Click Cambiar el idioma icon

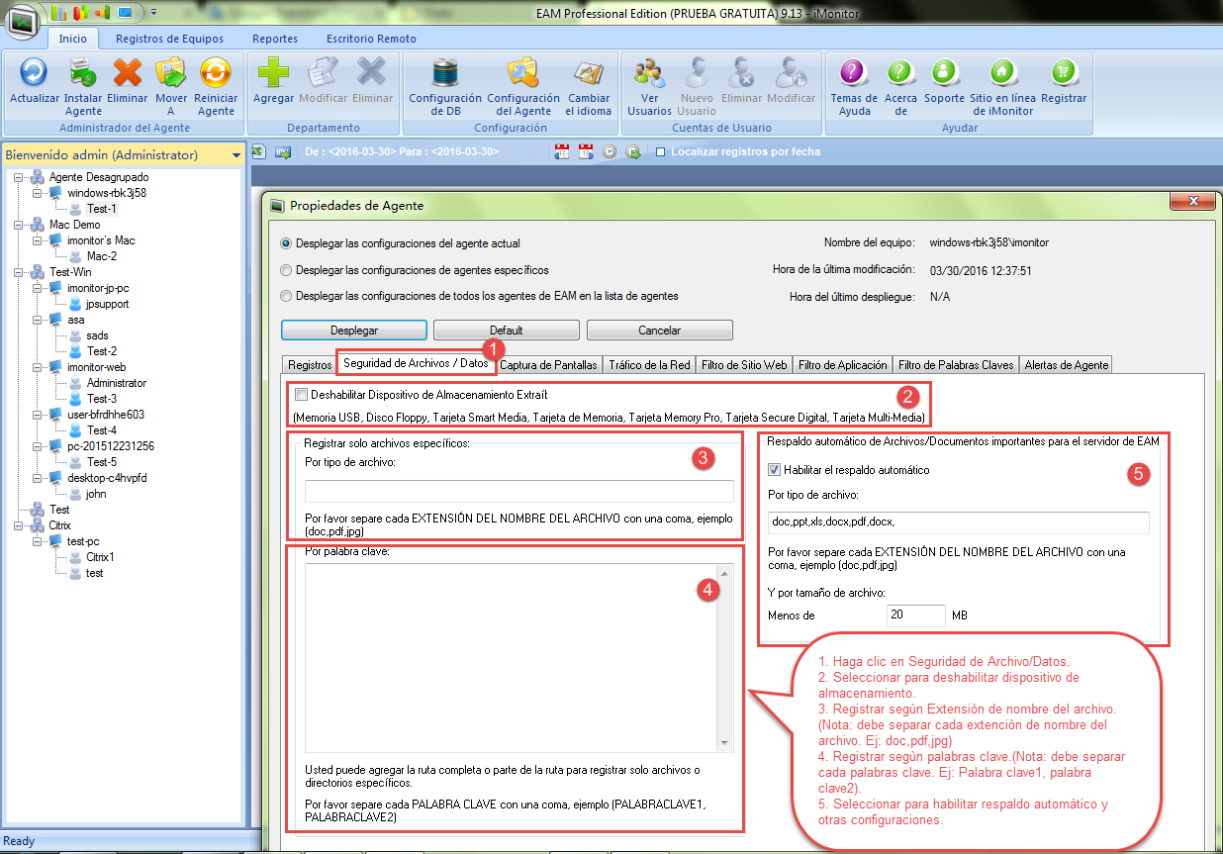point(588,73)
